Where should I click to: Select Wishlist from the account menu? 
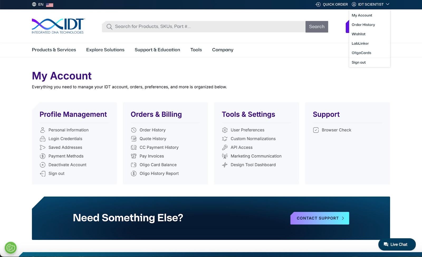coord(358,34)
